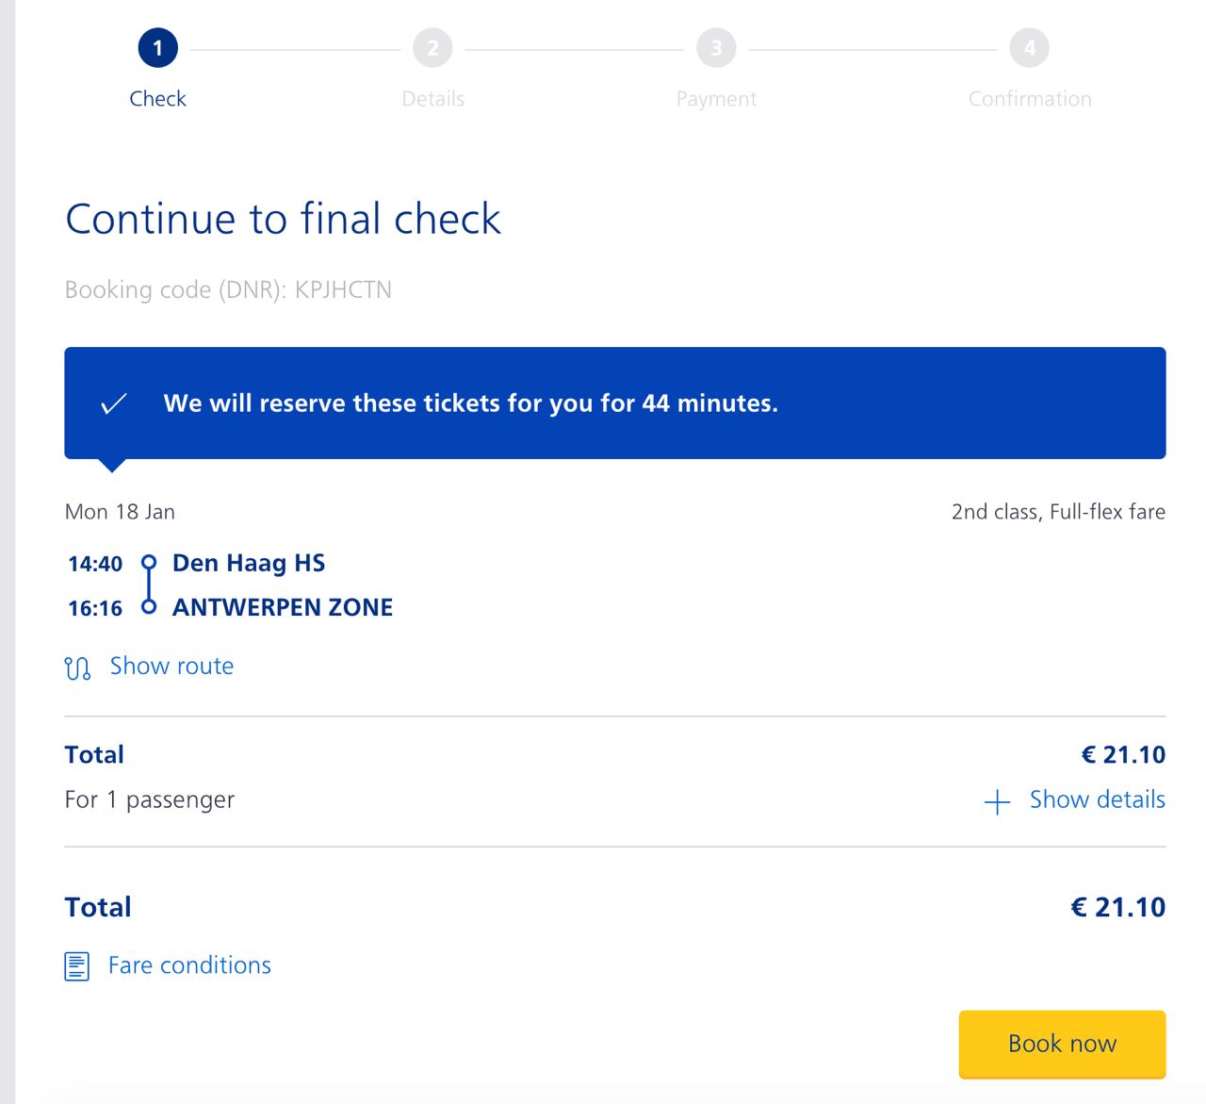Click the document icon beside Fare conditions
1206x1104 pixels.
point(77,966)
